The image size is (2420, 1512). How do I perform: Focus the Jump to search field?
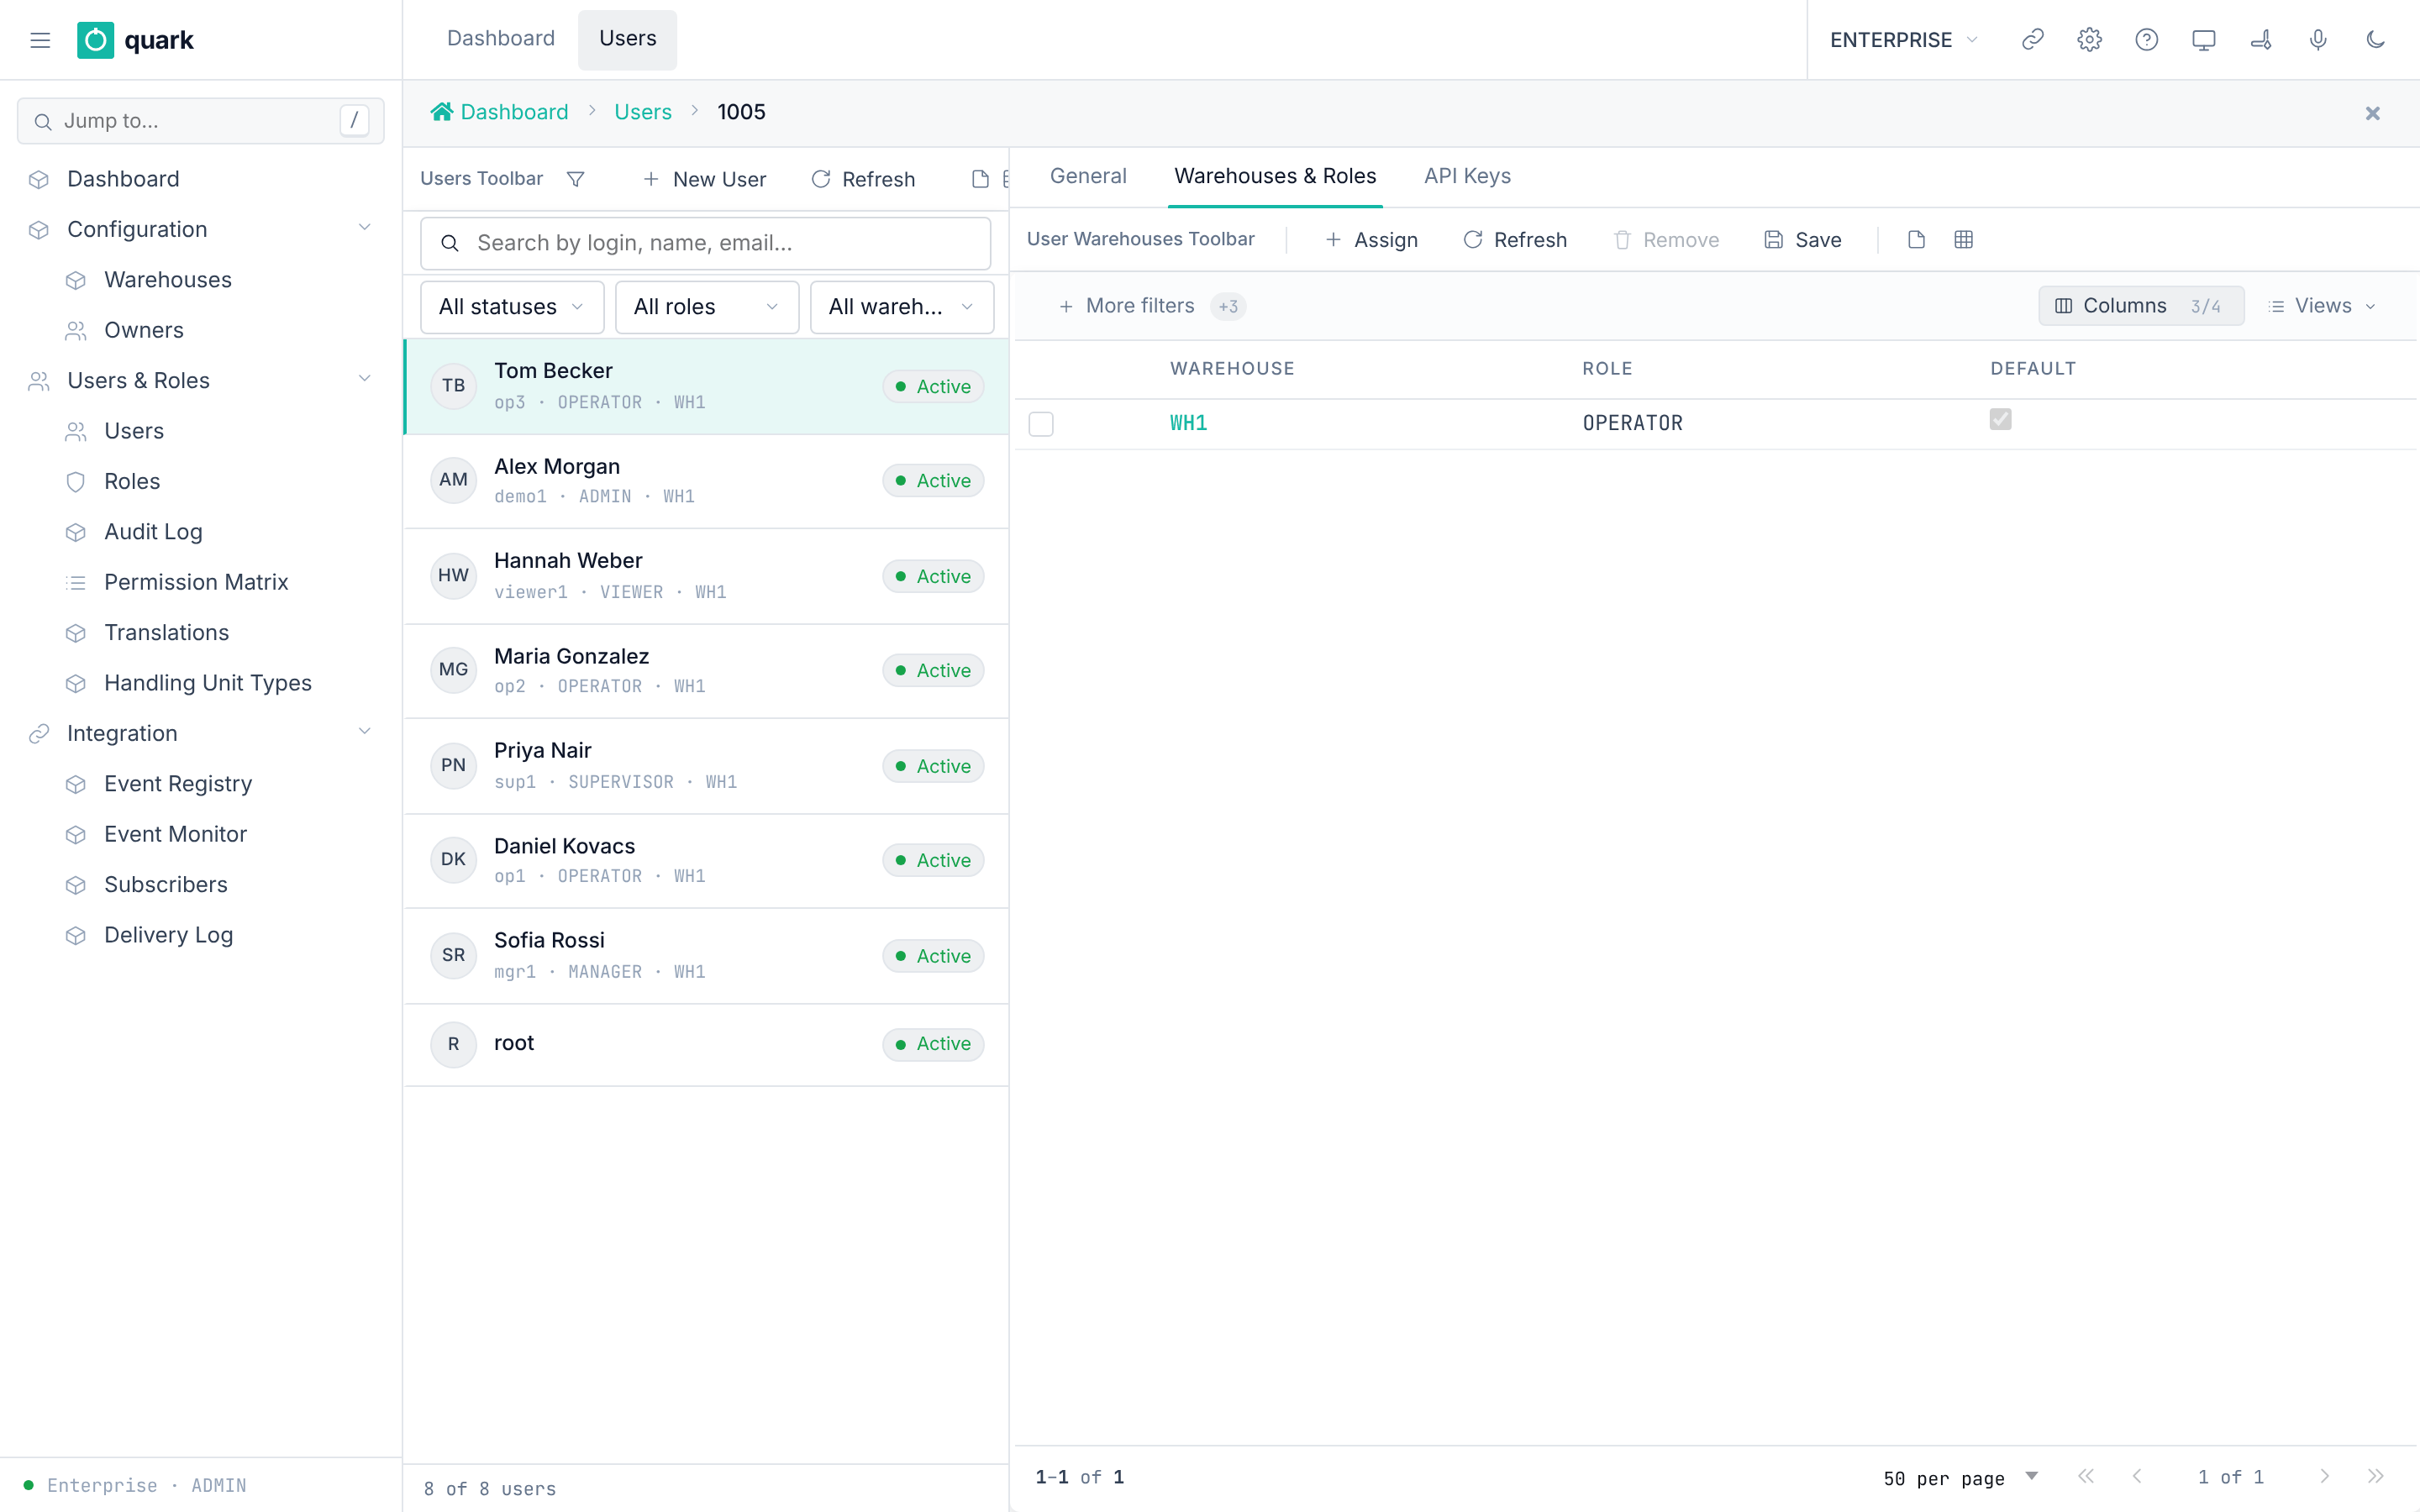point(200,121)
